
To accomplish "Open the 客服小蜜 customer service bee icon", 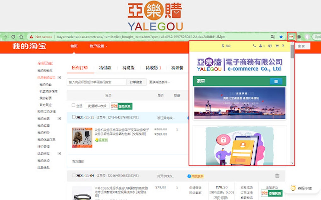I will [293, 188].
